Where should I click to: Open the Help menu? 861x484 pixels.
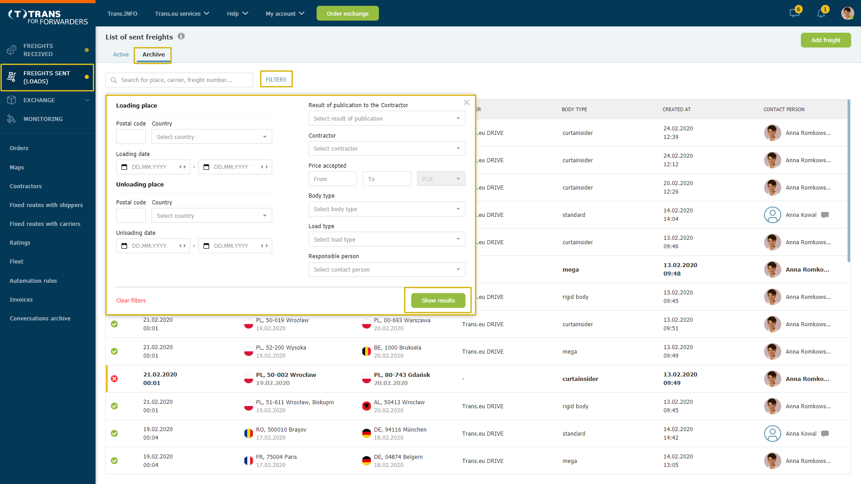237,13
